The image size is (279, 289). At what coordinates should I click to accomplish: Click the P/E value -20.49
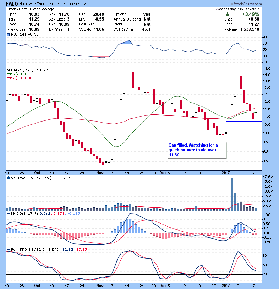coord(98,14)
